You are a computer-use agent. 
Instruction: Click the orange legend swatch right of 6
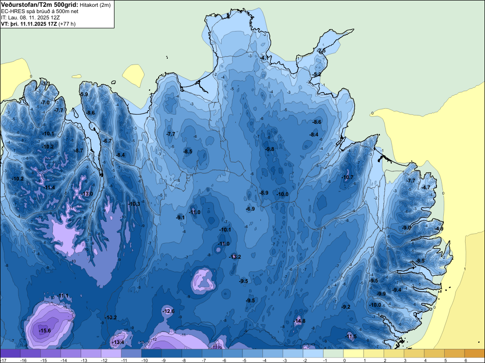tap(475, 353)
